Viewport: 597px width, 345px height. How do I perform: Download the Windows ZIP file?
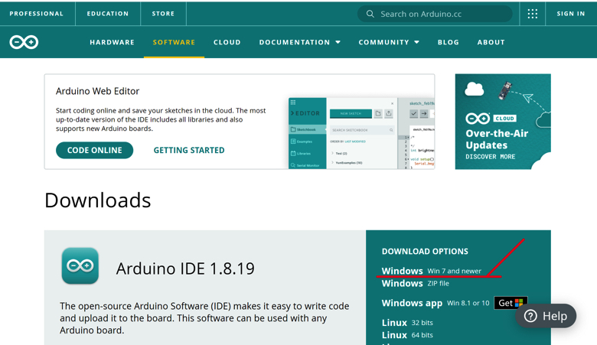pos(416,283)
